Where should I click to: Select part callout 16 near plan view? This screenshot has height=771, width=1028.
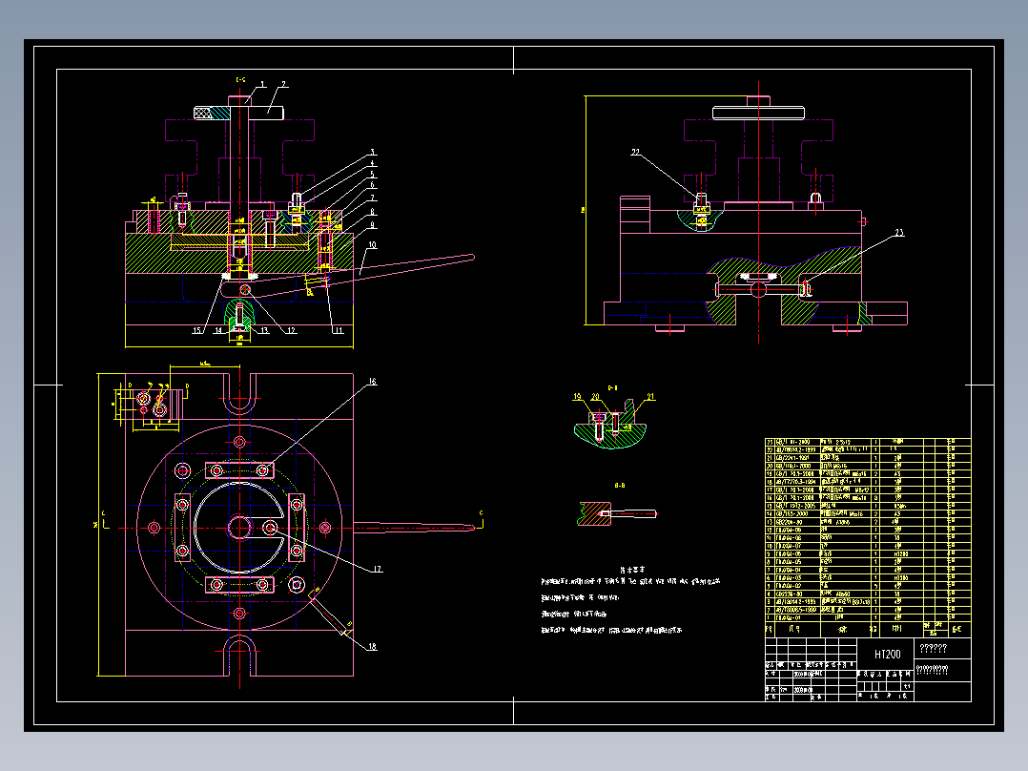click(x=372, y=382)
